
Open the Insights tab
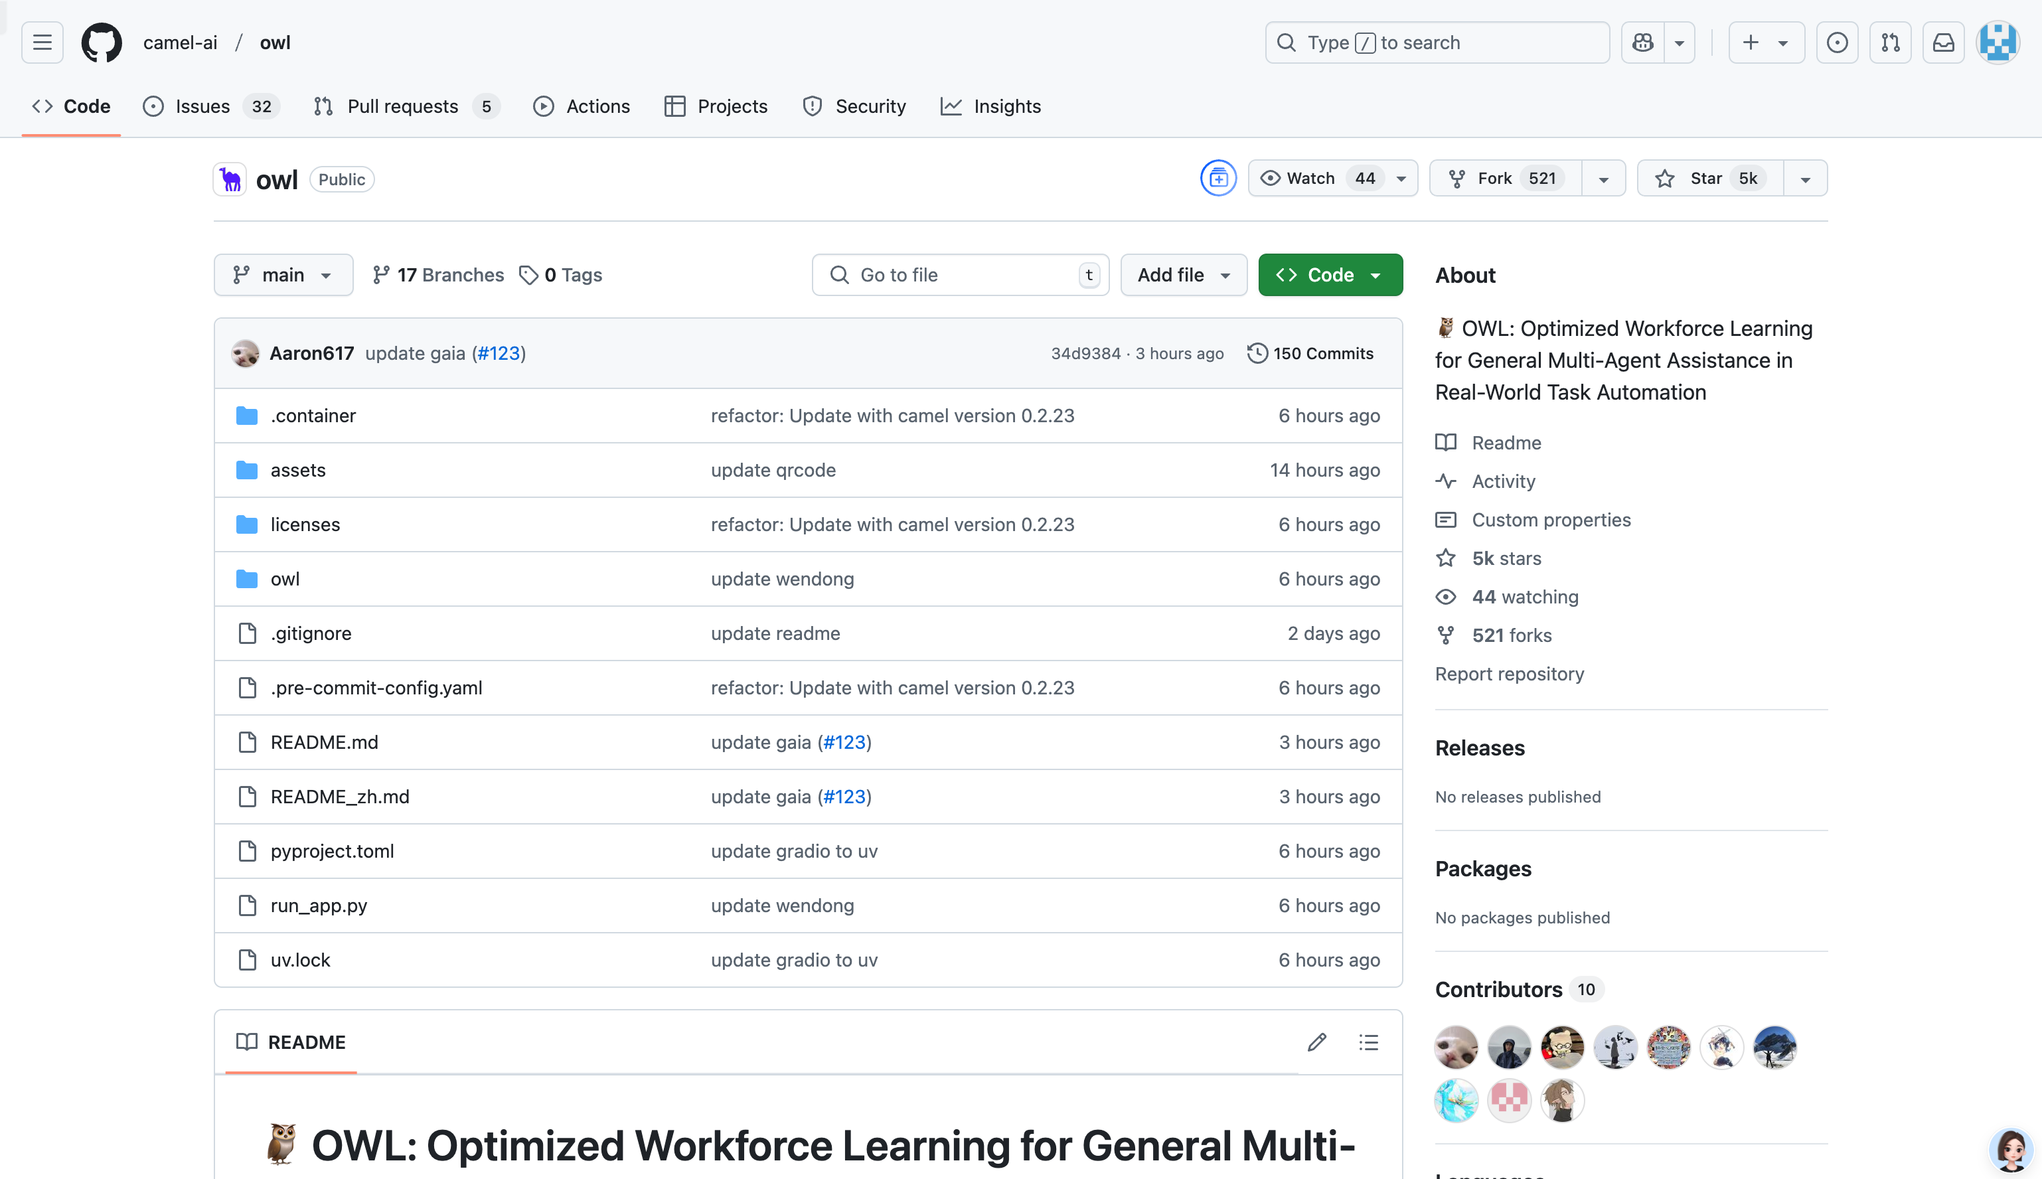click(991, 106)
